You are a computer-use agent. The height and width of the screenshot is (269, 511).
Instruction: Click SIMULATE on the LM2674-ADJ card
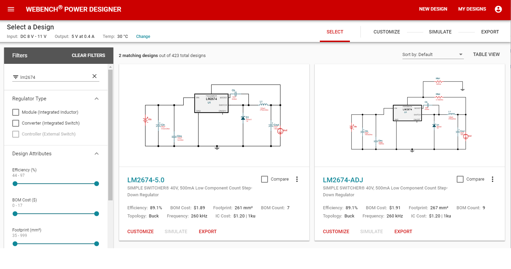(x=372, y=231)
